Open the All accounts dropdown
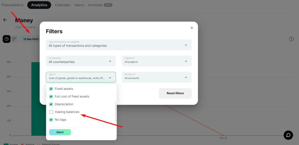299x145 pixels. 157,77
